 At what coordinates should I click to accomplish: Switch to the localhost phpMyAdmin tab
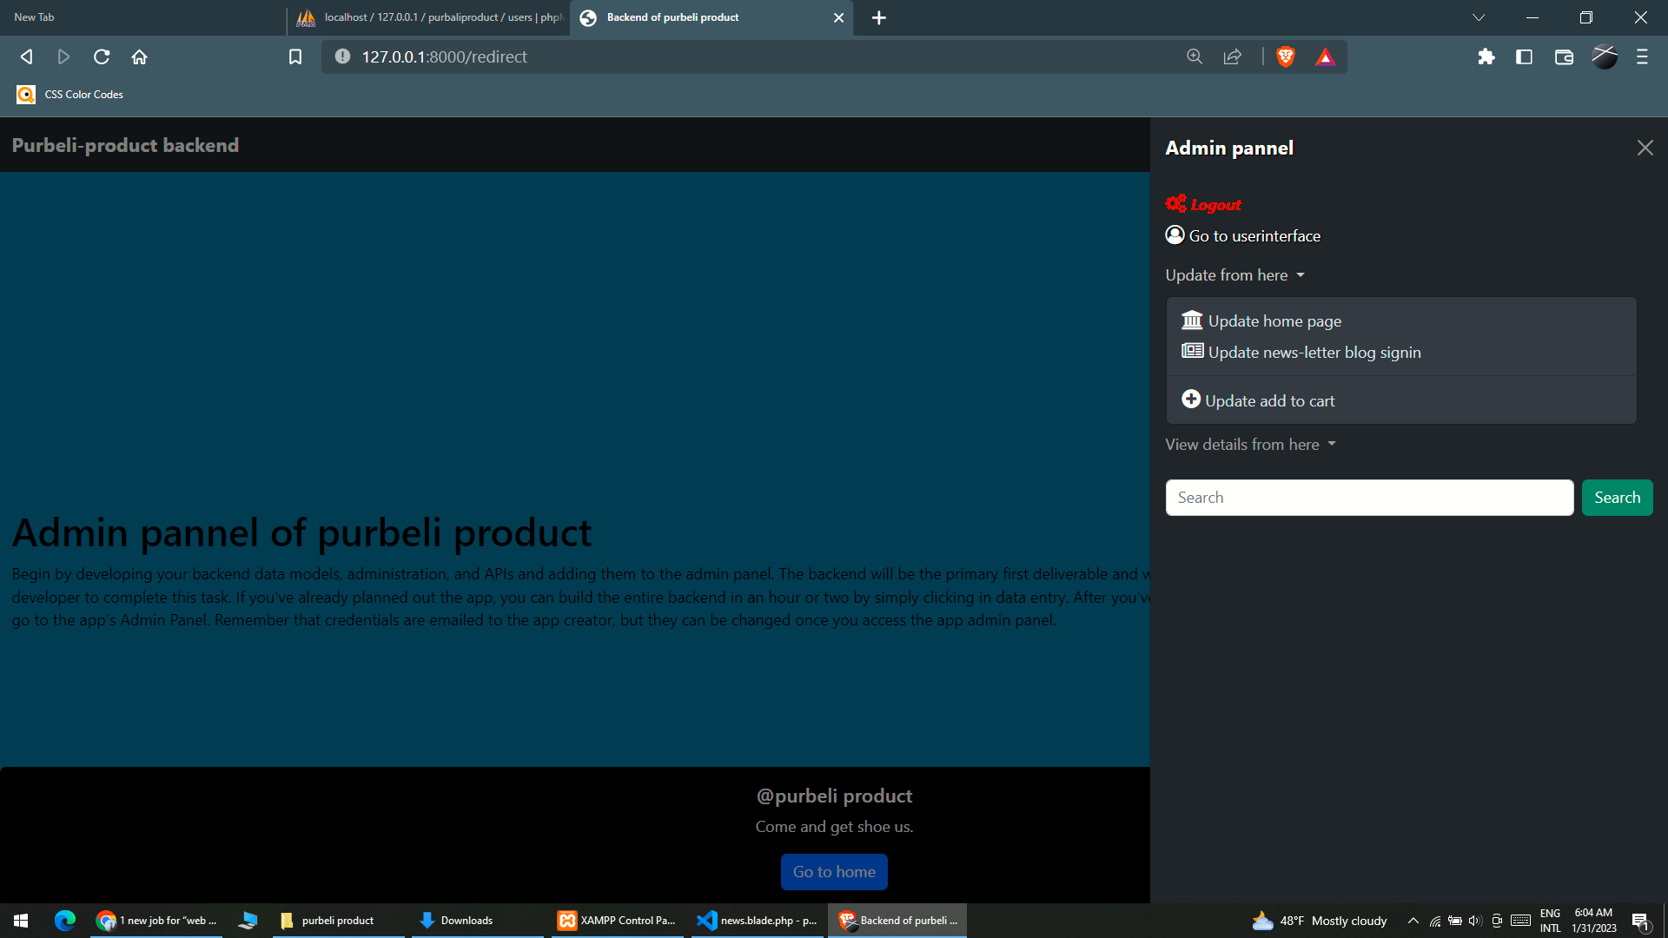click(434, 17)
